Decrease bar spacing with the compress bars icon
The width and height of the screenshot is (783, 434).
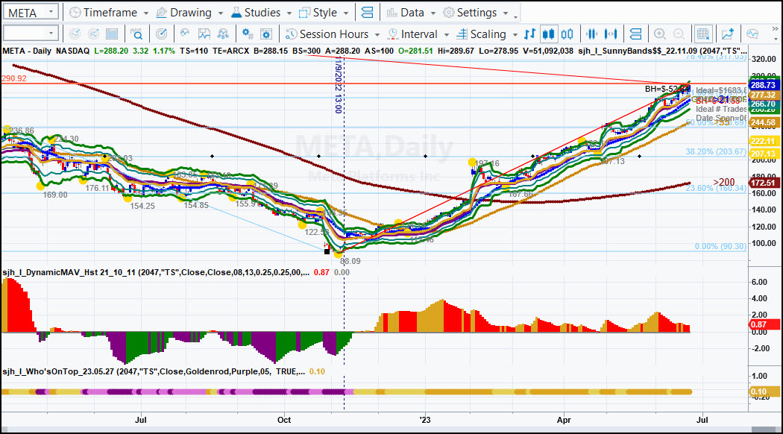[x=592, y=34]
